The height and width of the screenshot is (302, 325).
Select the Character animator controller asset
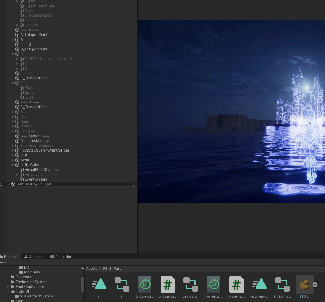tap(190, 285)
